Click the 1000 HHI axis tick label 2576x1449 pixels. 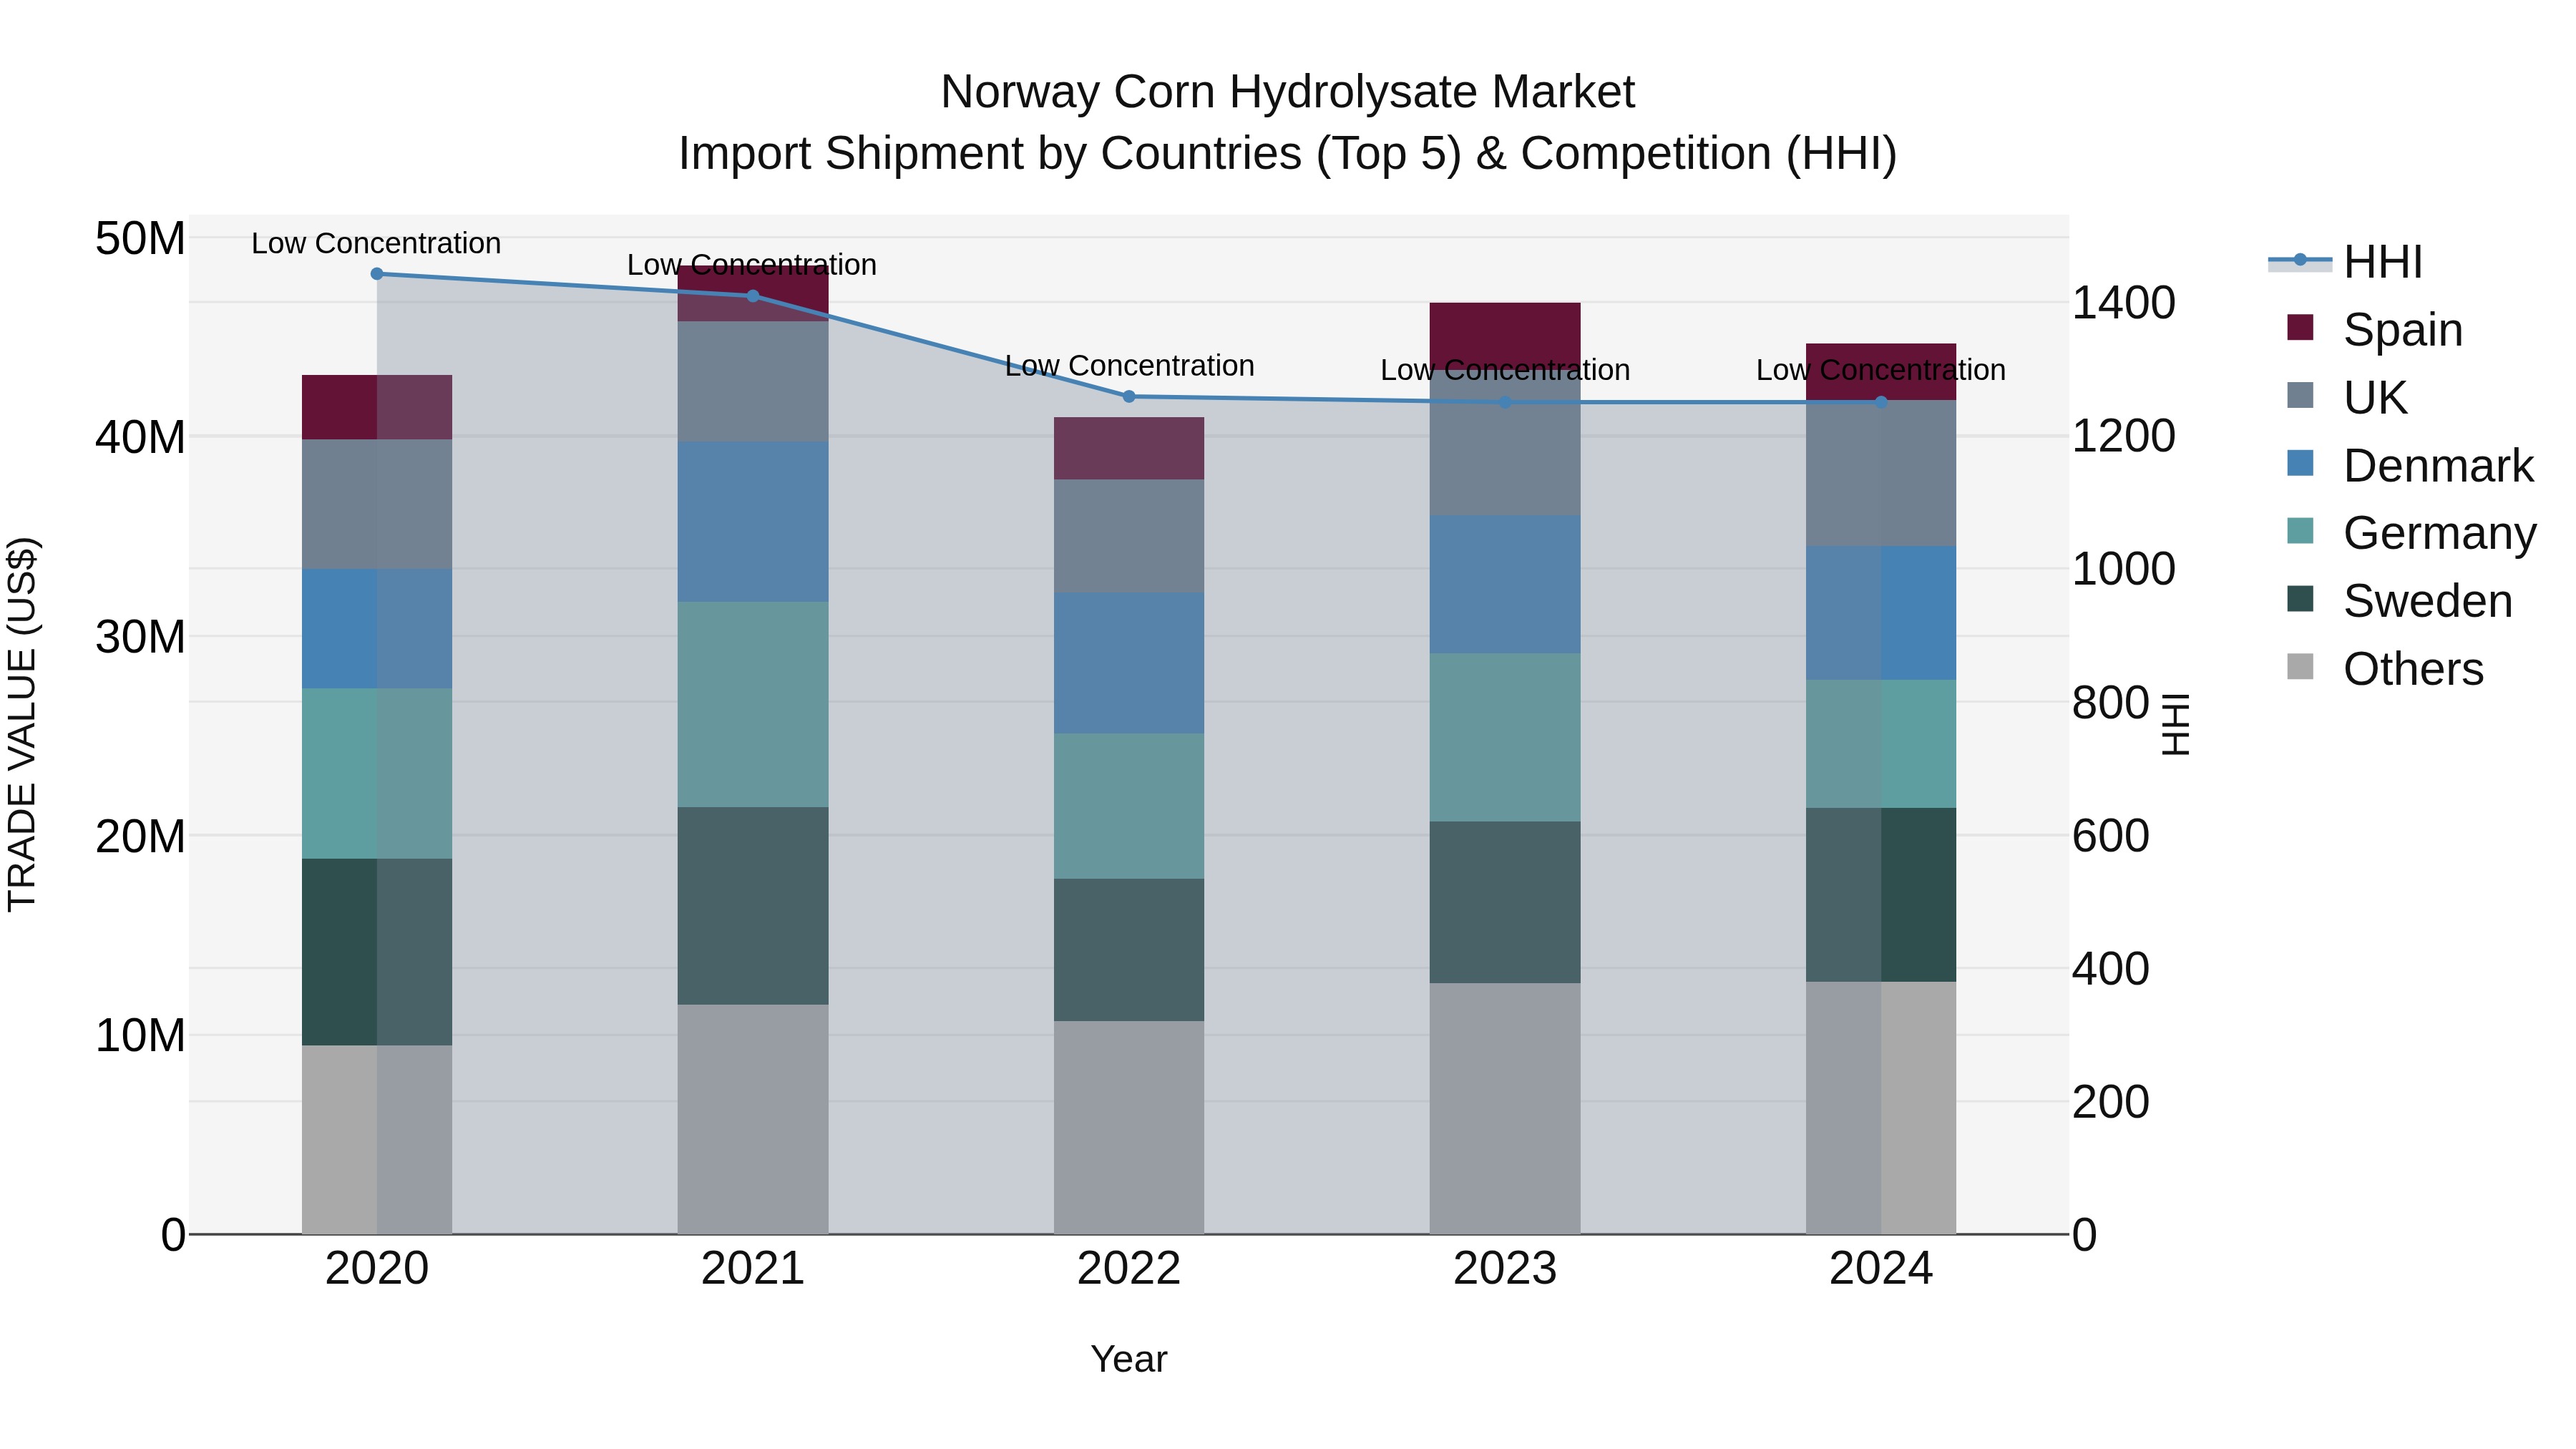point(2123,569)
